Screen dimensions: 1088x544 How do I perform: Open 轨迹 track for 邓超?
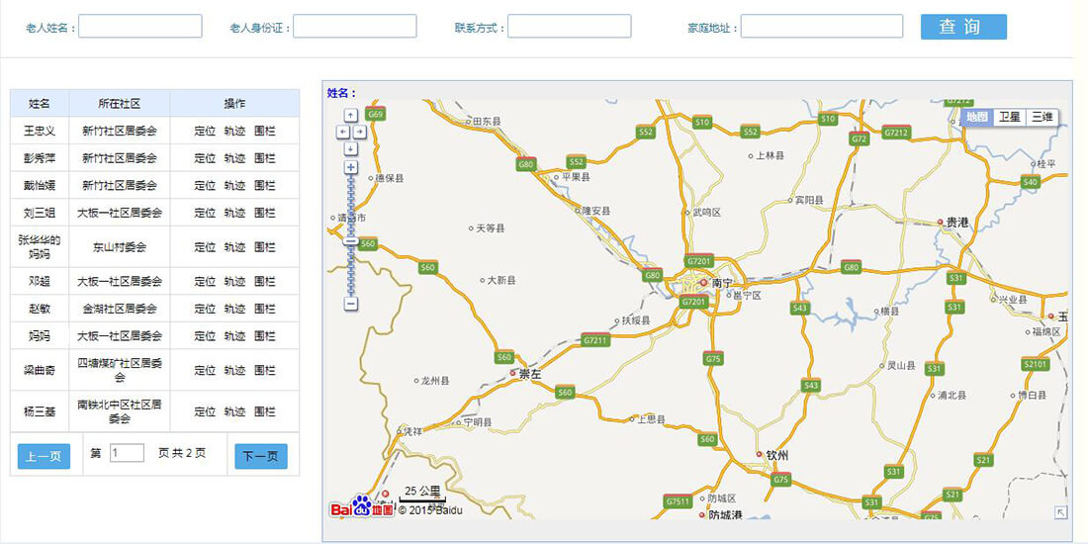pos(234,282)
